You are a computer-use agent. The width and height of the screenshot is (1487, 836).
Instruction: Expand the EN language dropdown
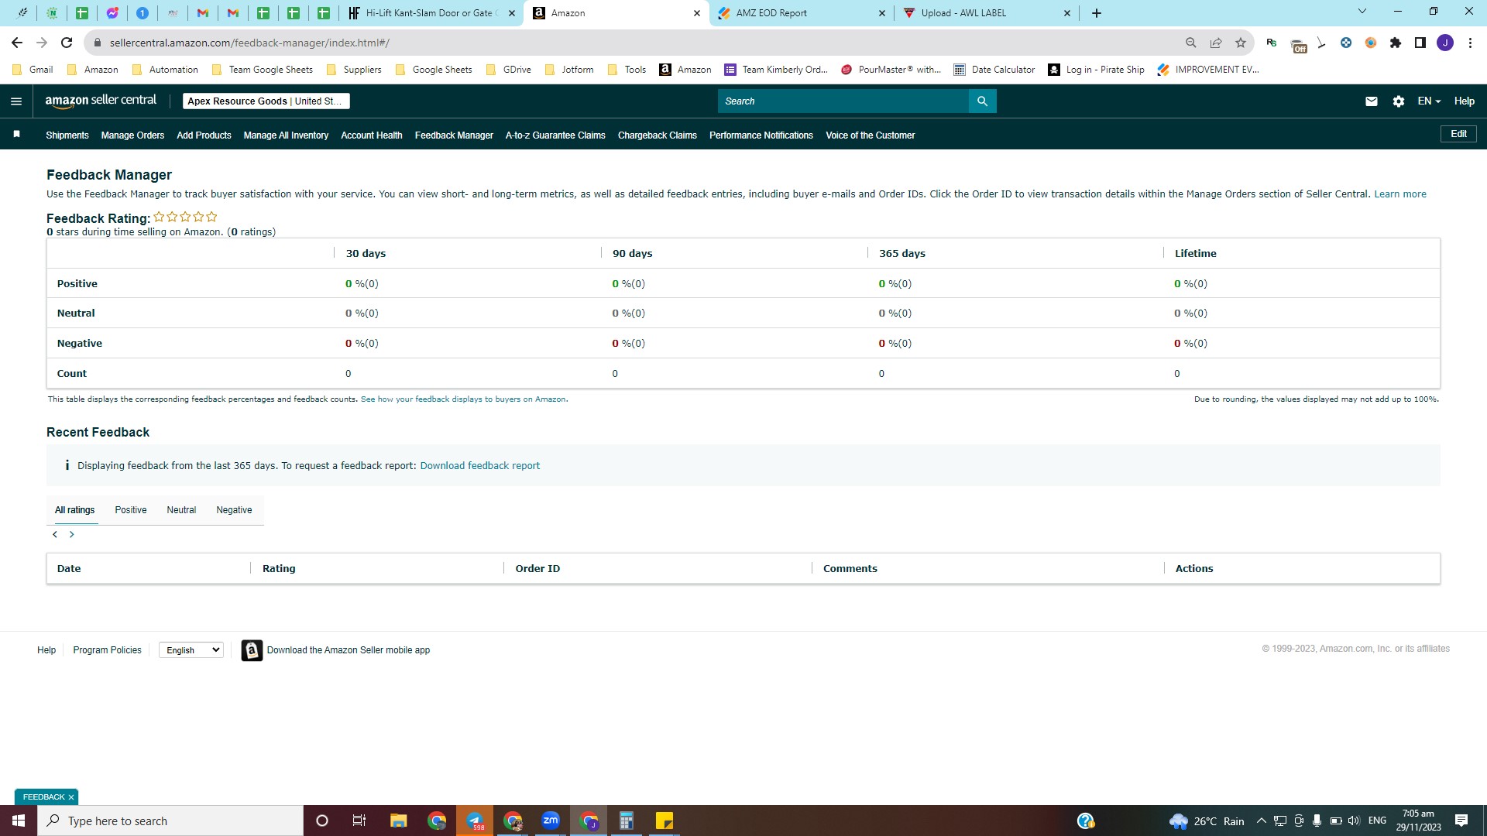(x=1429, y=101)
